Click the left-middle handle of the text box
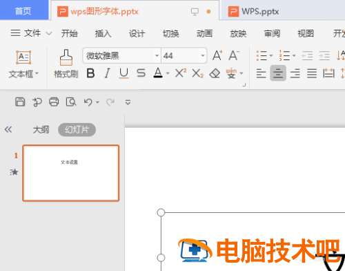This screenshot has height=271, width=345. tap(161, 258)
